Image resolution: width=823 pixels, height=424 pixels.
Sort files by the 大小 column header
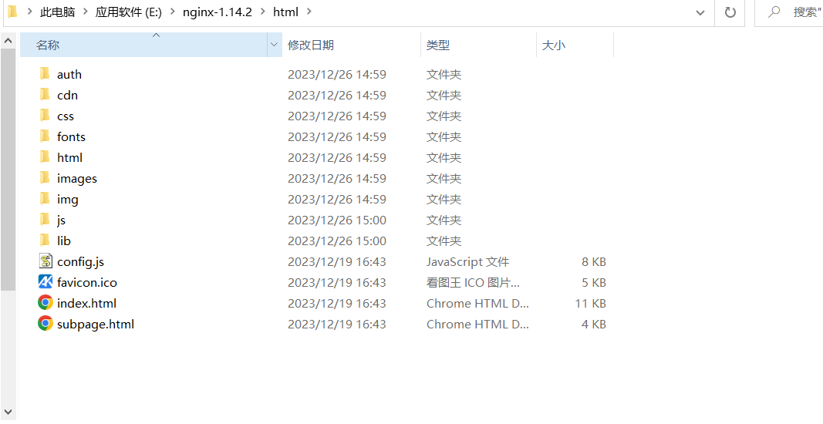click(x=554, y=45)
